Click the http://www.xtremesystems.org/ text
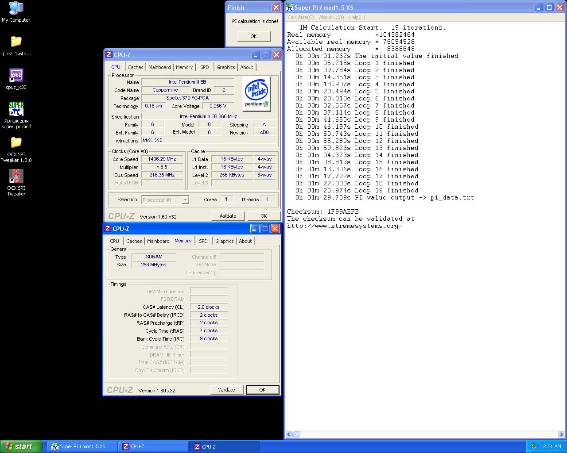This screenshot has height=453, width=567. click(345, 226)
